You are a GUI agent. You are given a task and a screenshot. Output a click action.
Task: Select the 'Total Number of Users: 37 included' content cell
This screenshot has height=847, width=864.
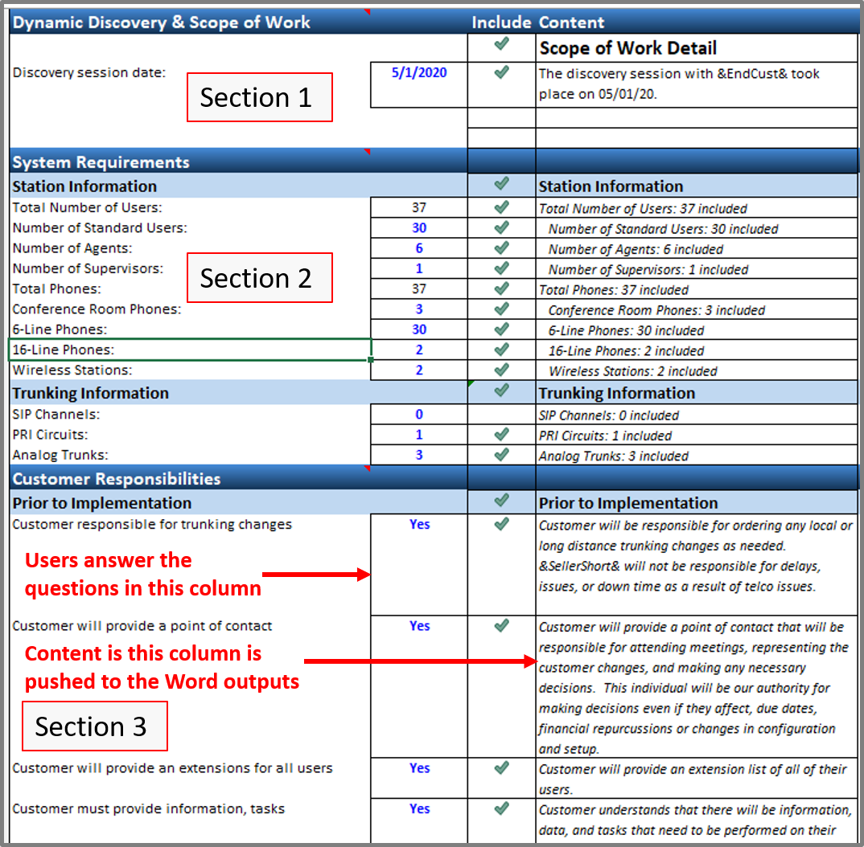tap(697, 208)
